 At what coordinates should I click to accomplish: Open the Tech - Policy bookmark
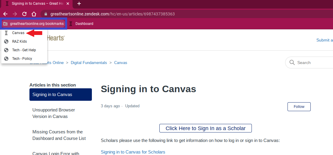click(x=22, y=59)
